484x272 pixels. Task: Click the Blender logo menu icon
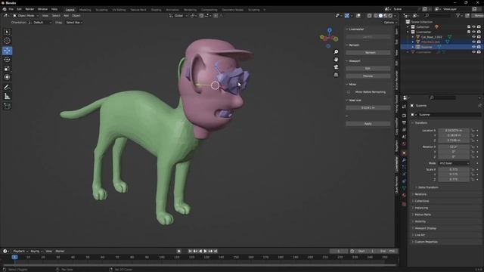tap(5, 10)
